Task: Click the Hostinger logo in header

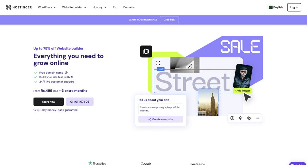Action: tap(19, 7)
